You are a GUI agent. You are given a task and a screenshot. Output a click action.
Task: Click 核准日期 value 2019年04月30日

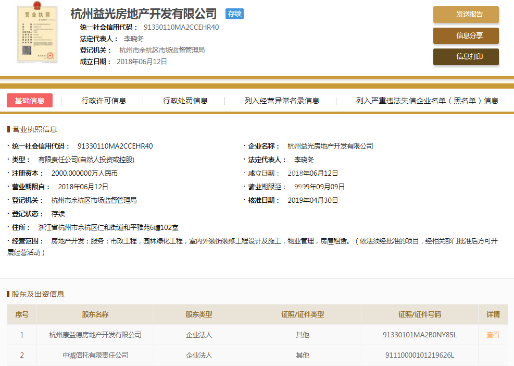coord(313,200)
